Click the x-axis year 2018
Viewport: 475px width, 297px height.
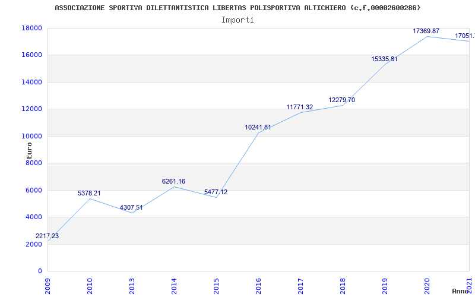tap(343, 285)
